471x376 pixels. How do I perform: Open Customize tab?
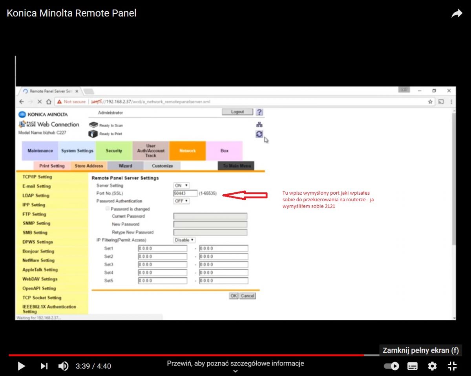point(162,166)
